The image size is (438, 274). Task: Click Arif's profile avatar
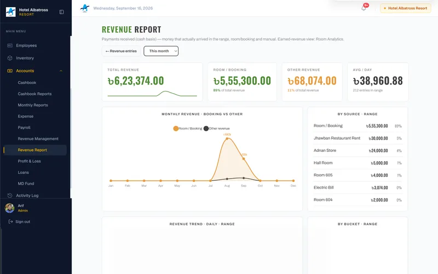[10, 208]
